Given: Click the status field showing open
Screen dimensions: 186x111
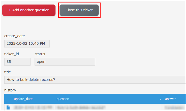Looking at the screenshot, I should 65,62.
